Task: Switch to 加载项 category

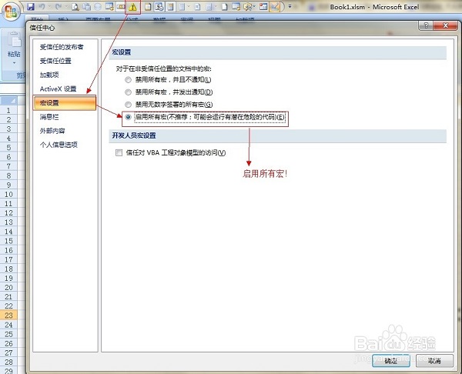Action: (x=50, y=75)
